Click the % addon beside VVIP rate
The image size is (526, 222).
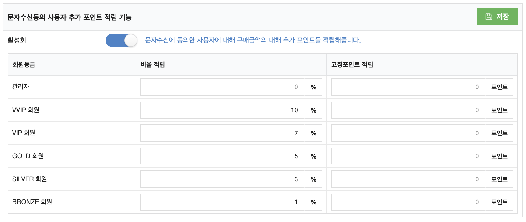tap(313, 110)
